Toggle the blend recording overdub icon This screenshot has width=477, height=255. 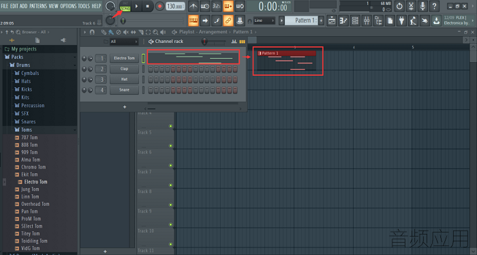coord(228,6)
